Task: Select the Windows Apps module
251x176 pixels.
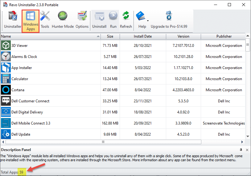Action: pos(31,21)
